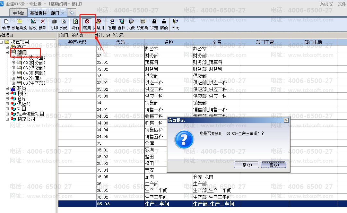Click the 删除 (Delete) red X icon
Screen dimensions: 347x213
43,21
